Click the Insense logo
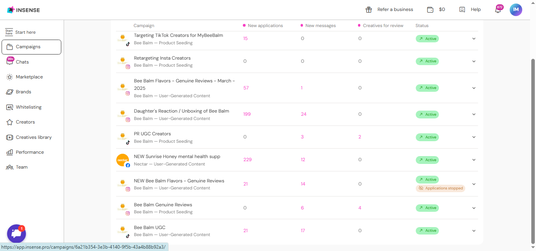The height and width of the screenshot is (251, 536). (x=24, y=10)
